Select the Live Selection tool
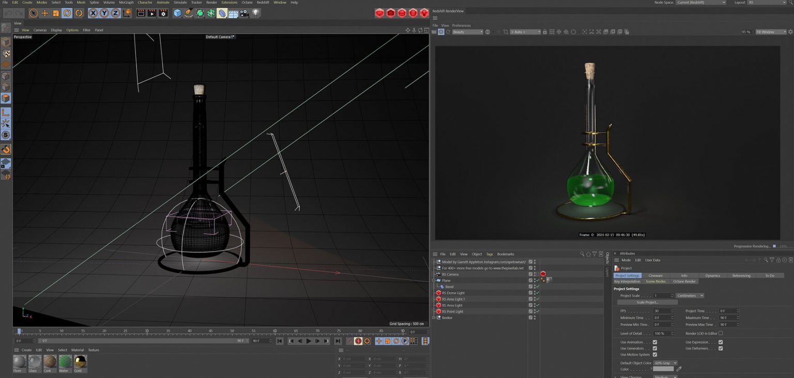The image size is (794, 378). [34, 14]
